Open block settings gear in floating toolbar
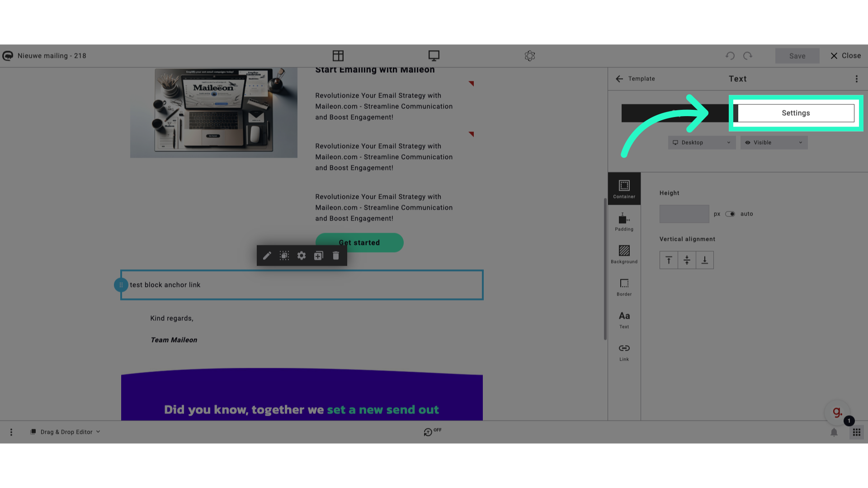This screenshot has width=868, height=488. 302,256
